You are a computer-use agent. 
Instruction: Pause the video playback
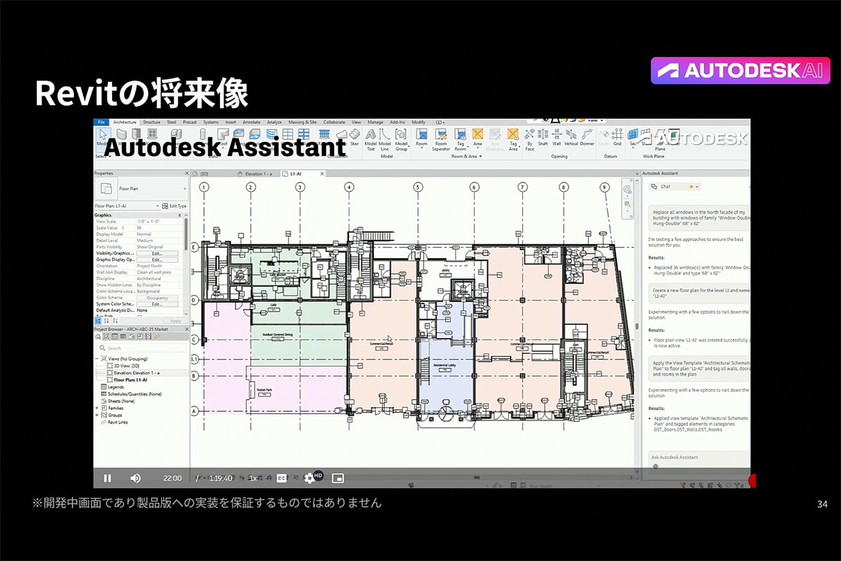coord(107,478)
